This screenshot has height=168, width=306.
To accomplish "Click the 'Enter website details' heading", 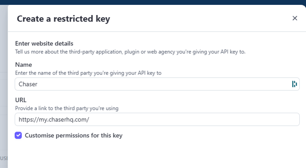I will (44, 43).
